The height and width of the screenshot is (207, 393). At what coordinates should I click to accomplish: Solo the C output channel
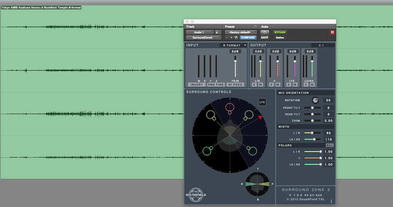point(272,85)
